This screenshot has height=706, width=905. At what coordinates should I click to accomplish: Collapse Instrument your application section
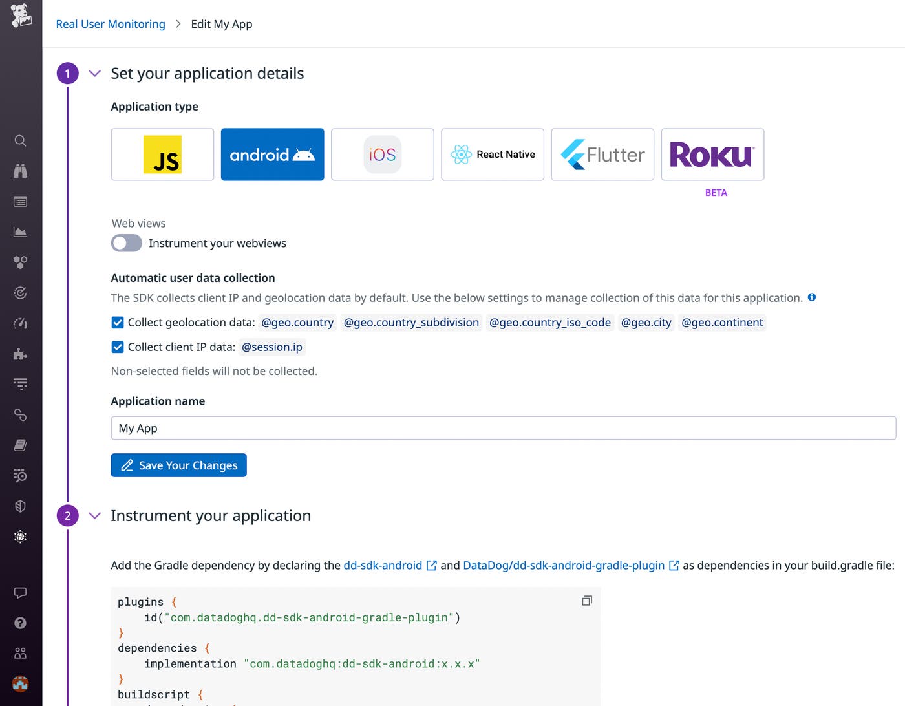95,516
